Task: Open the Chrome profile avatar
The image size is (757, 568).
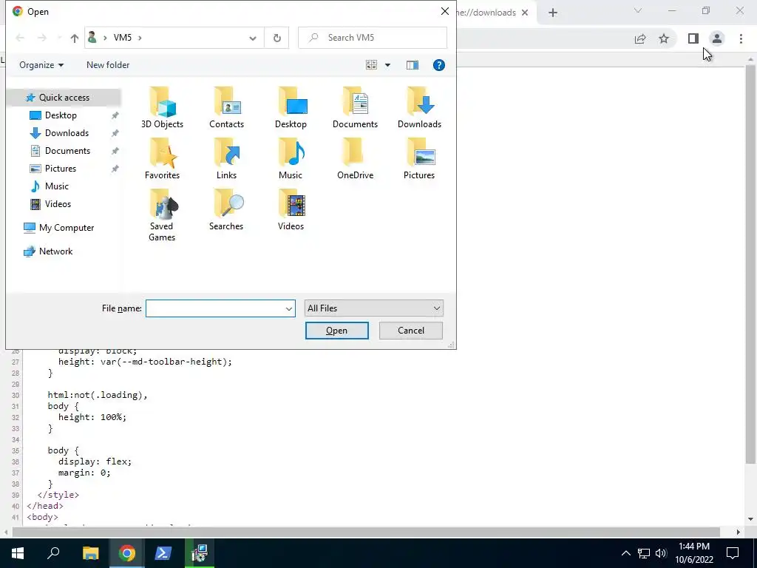Action: (717, 38)
